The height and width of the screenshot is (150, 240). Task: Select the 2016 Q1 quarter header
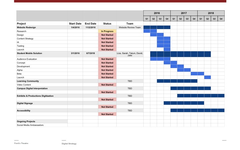pos(147,19)
